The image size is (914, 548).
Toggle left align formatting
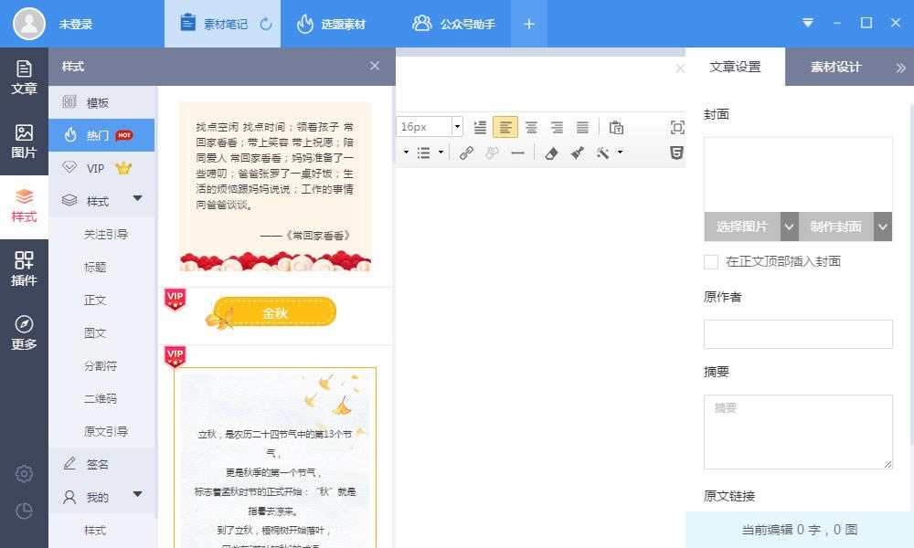[x=505, y=127]
